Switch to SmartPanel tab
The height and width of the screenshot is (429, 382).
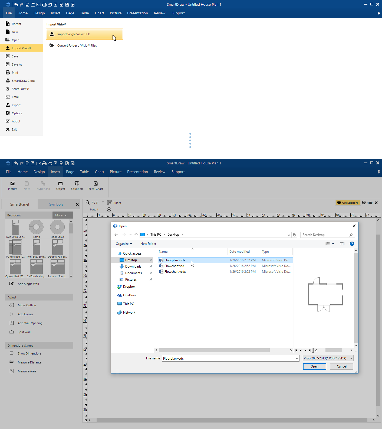[x=20, y=204]
